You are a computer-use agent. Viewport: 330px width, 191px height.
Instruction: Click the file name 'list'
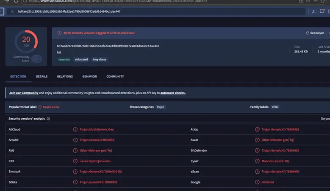(59, 52)
